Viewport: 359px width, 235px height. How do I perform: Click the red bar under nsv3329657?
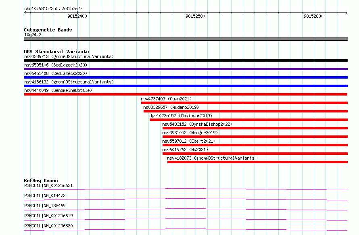point(246,111)
